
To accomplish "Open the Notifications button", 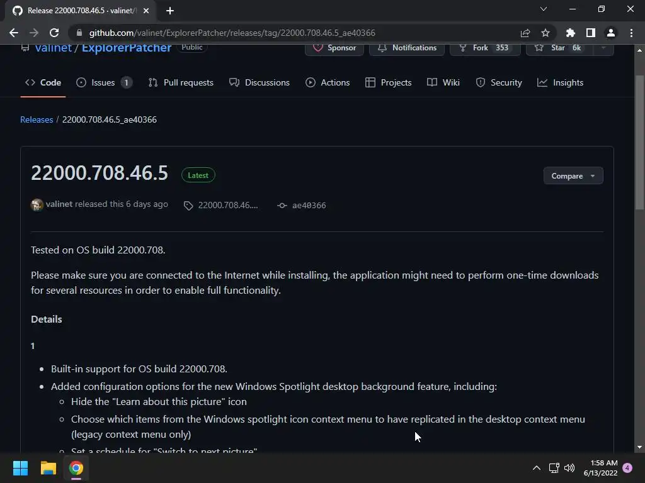I will 406,48.
